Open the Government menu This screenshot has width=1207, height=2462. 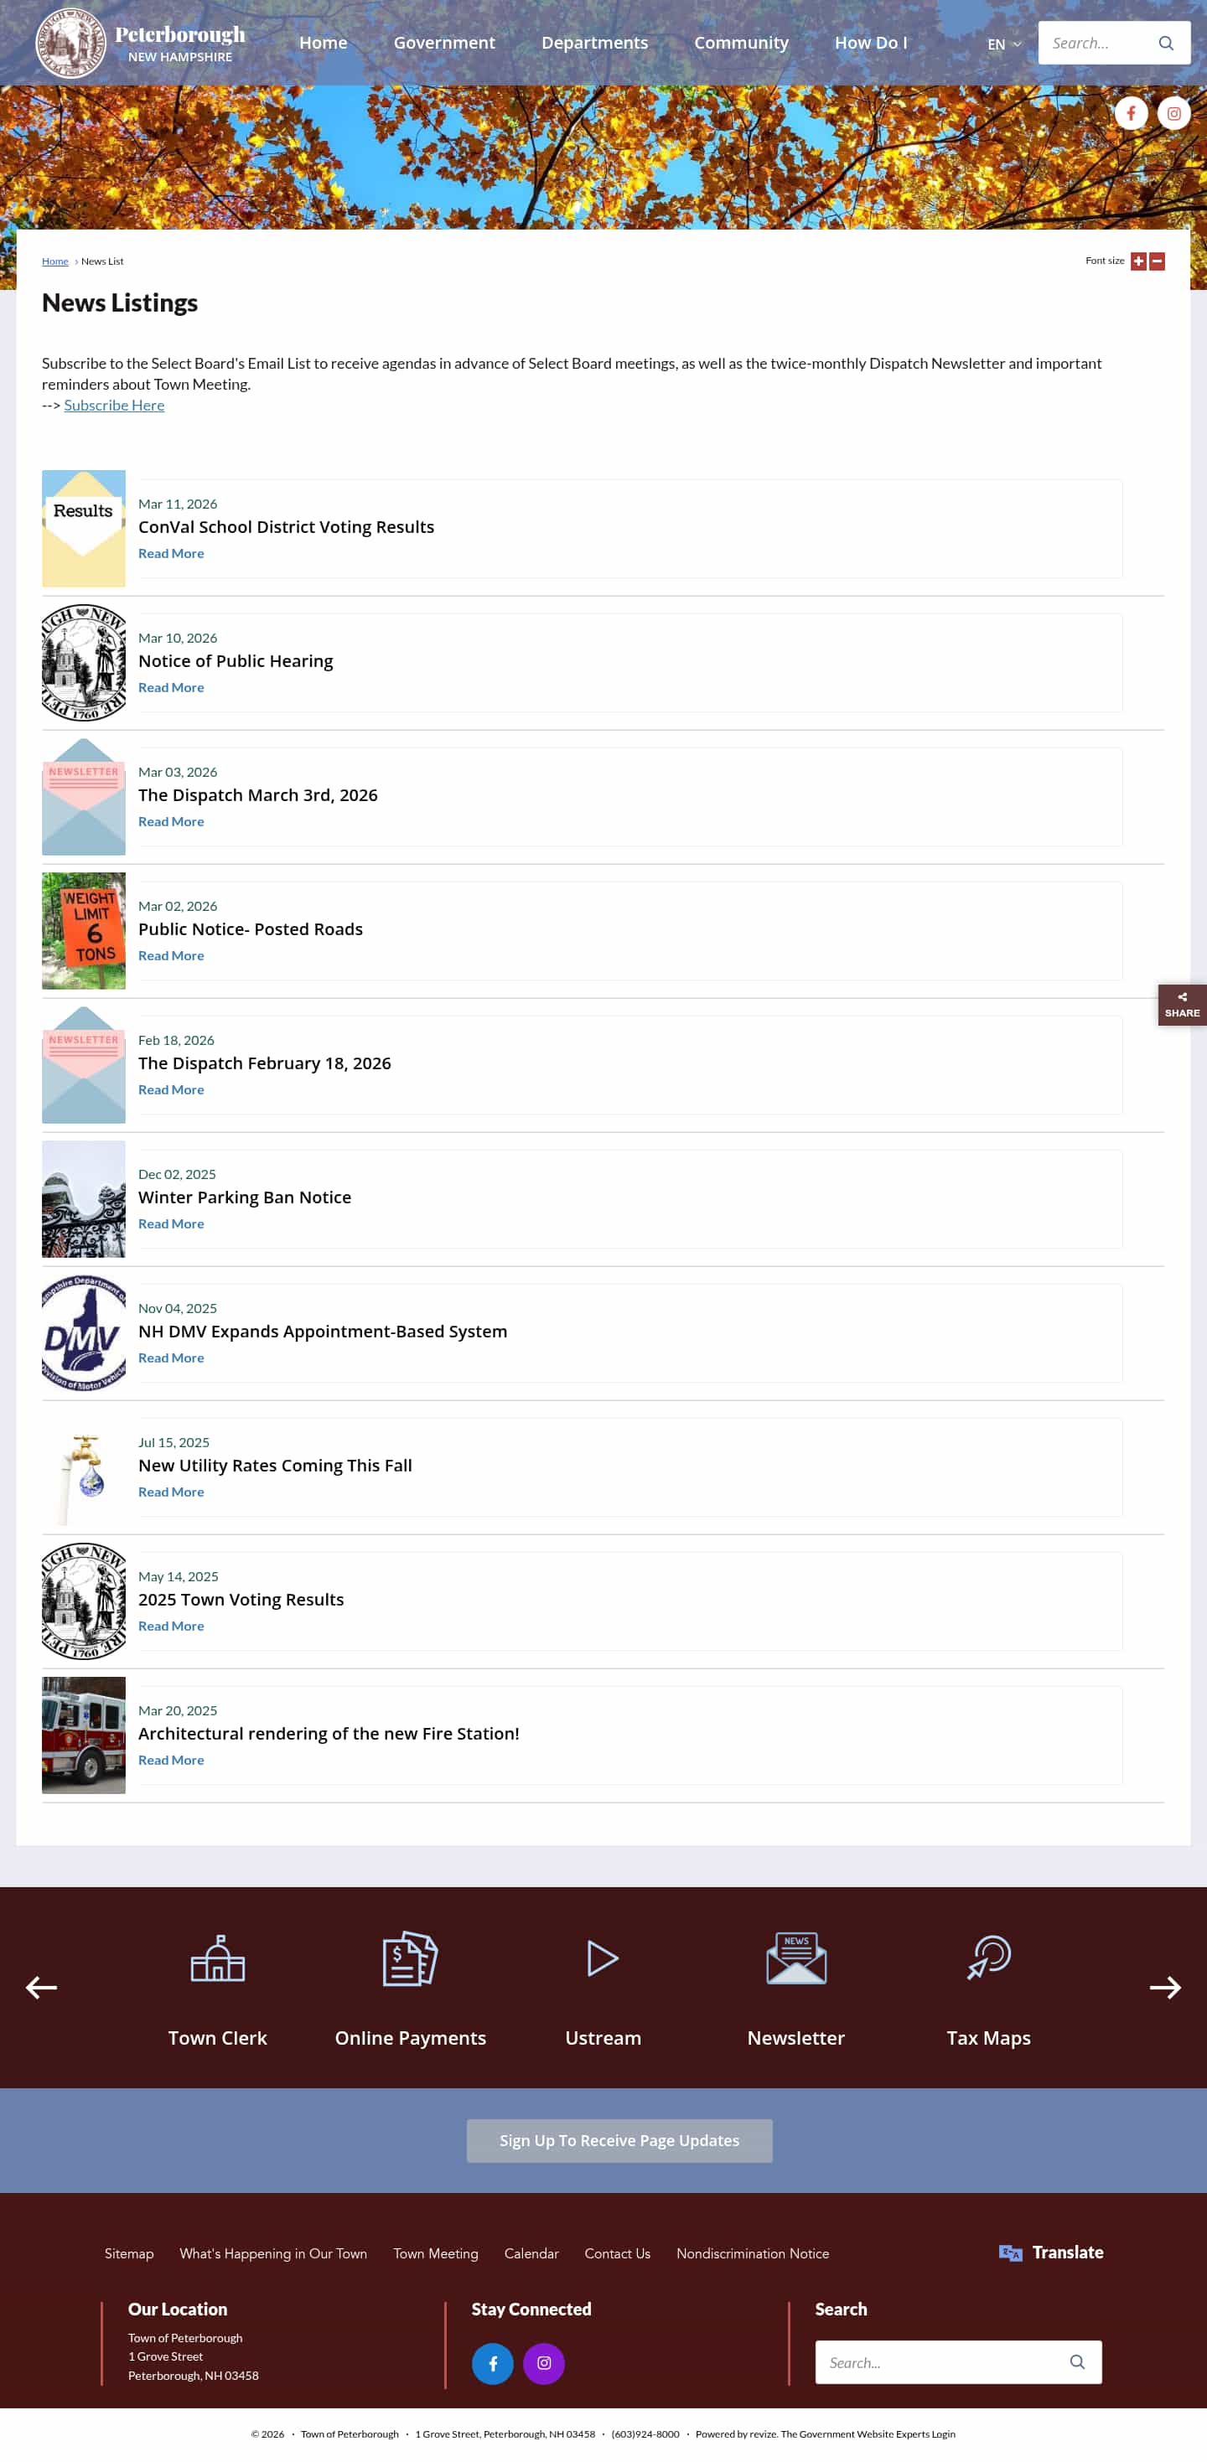[x=444, y=43]
